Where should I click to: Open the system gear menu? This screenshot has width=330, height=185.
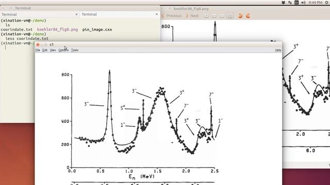(327, 3)
